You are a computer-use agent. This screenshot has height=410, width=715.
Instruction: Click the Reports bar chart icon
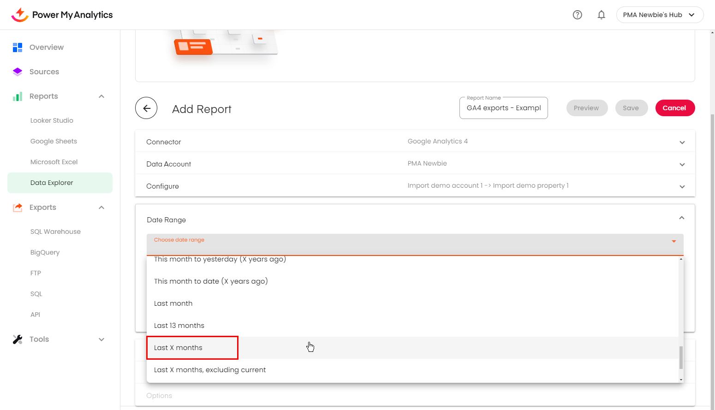[x=18, y=96]
